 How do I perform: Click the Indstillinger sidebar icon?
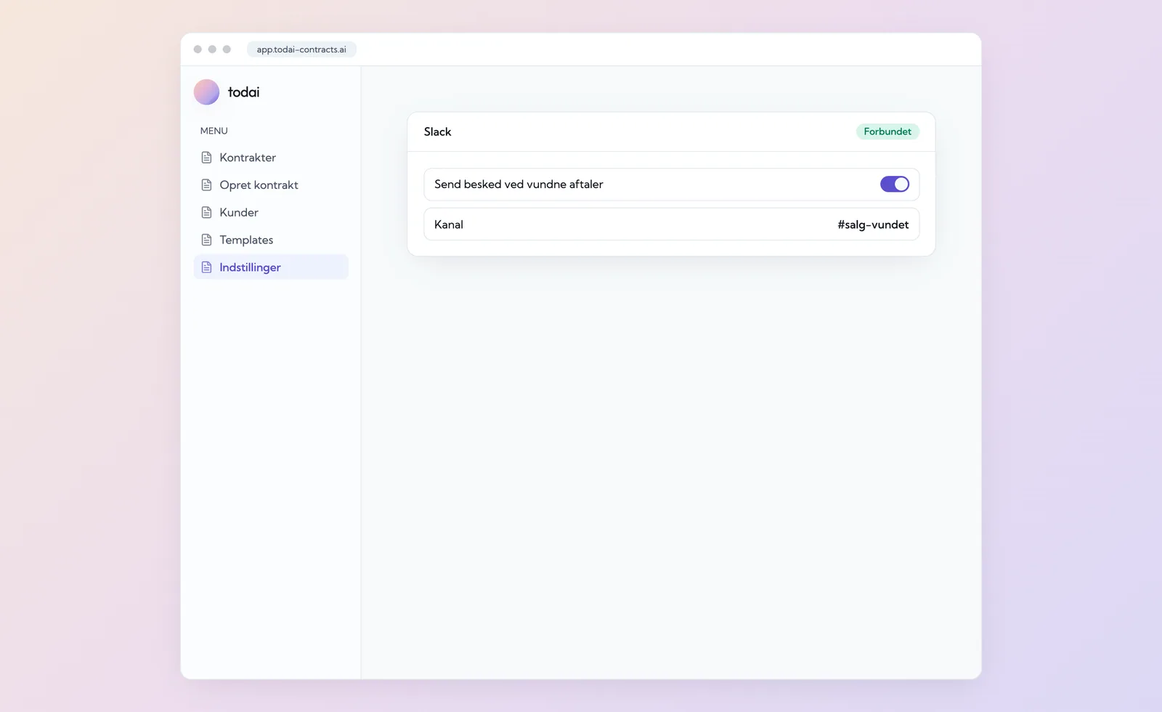click(x=206, y=267)
